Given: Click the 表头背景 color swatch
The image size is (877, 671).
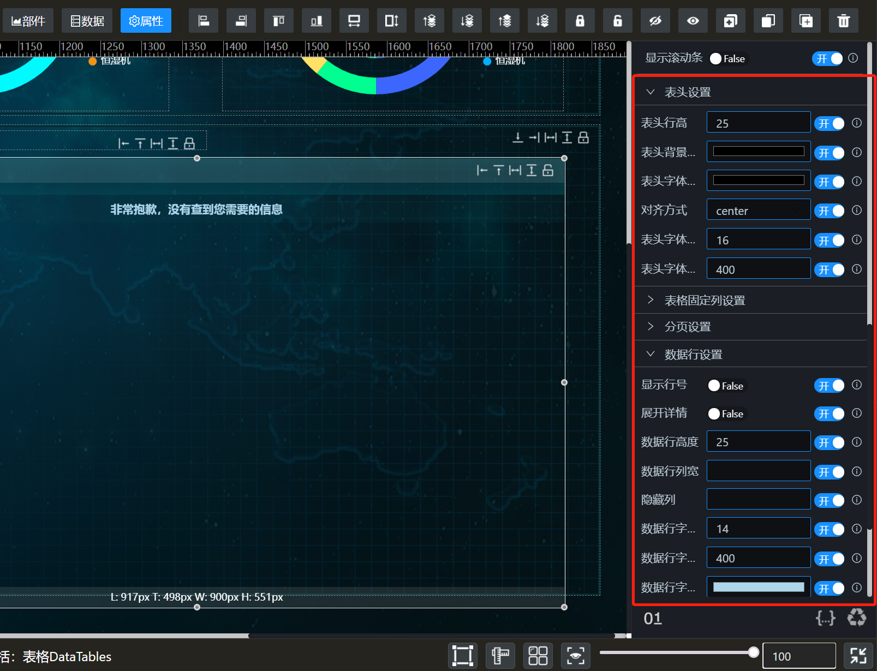Looking at the screenshot, I should click(x=759, y=151).
